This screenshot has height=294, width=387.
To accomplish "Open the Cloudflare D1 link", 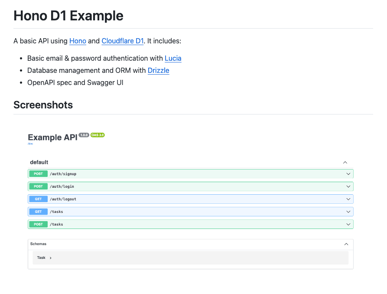I will pos(122,41).
